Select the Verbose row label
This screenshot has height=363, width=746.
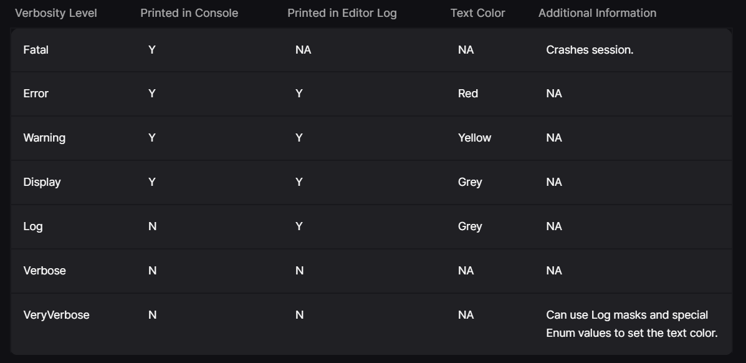click(44, 271)
